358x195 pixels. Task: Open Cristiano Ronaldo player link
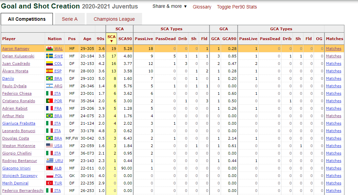tap(19, 101)
